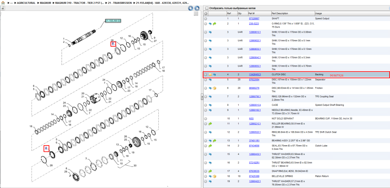Click blue arrow on part 1286079C1 row
This screenshot has height=188, width=390.
pyautogui.click(x=210, y=97)
